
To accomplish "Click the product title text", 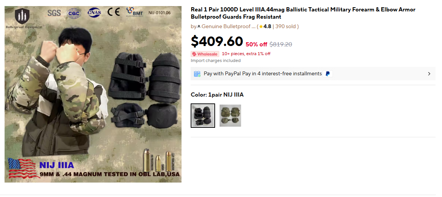I will click(303, 13).
